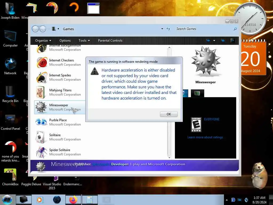Open the Joseph Biden desktop icon

point(10,10)
